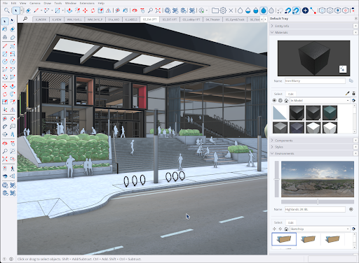Viewport: 359px width, 263px height.
Task: Toggle the half-filled water-drop style button
Action: coord(256,10)
